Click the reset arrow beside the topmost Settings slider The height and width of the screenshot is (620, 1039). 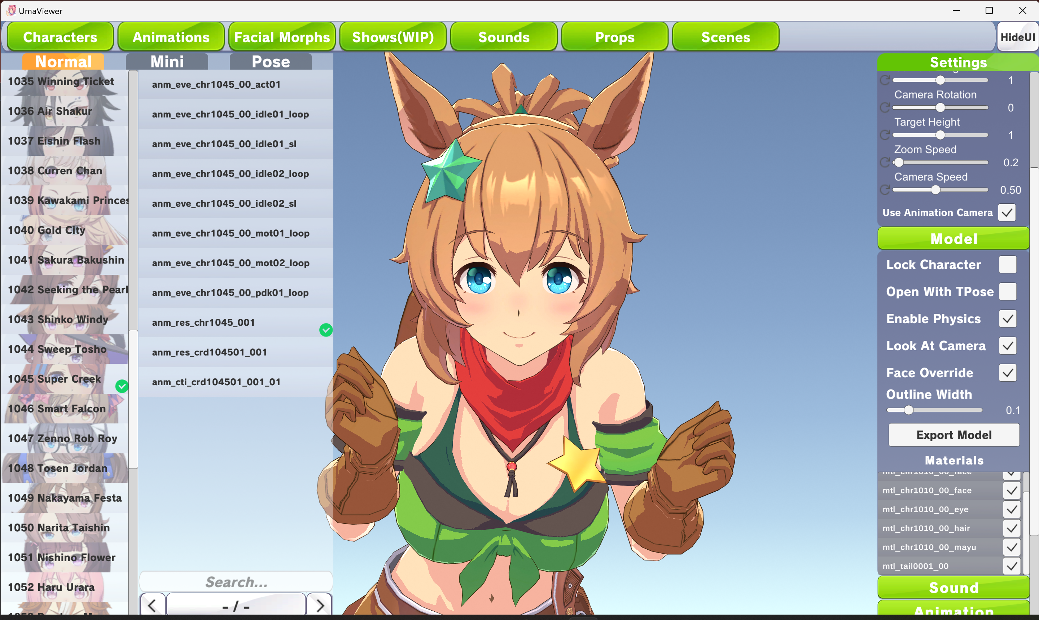click(x=885, y=80)
